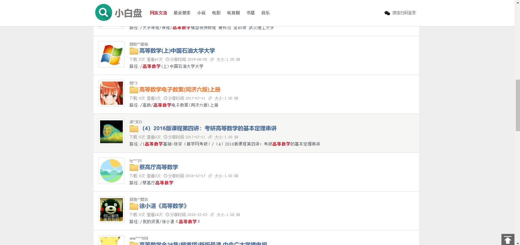Click clock icon next to 分享时间:2019-06-25

pos(168,59)
